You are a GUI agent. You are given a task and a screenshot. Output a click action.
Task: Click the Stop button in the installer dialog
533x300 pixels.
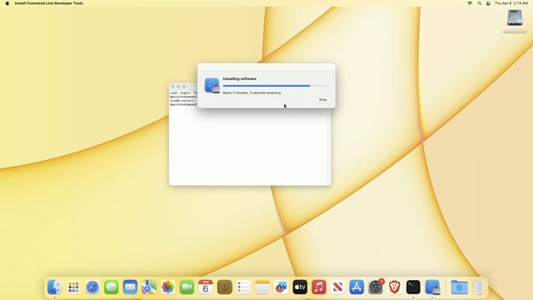(x=322, y=100)
